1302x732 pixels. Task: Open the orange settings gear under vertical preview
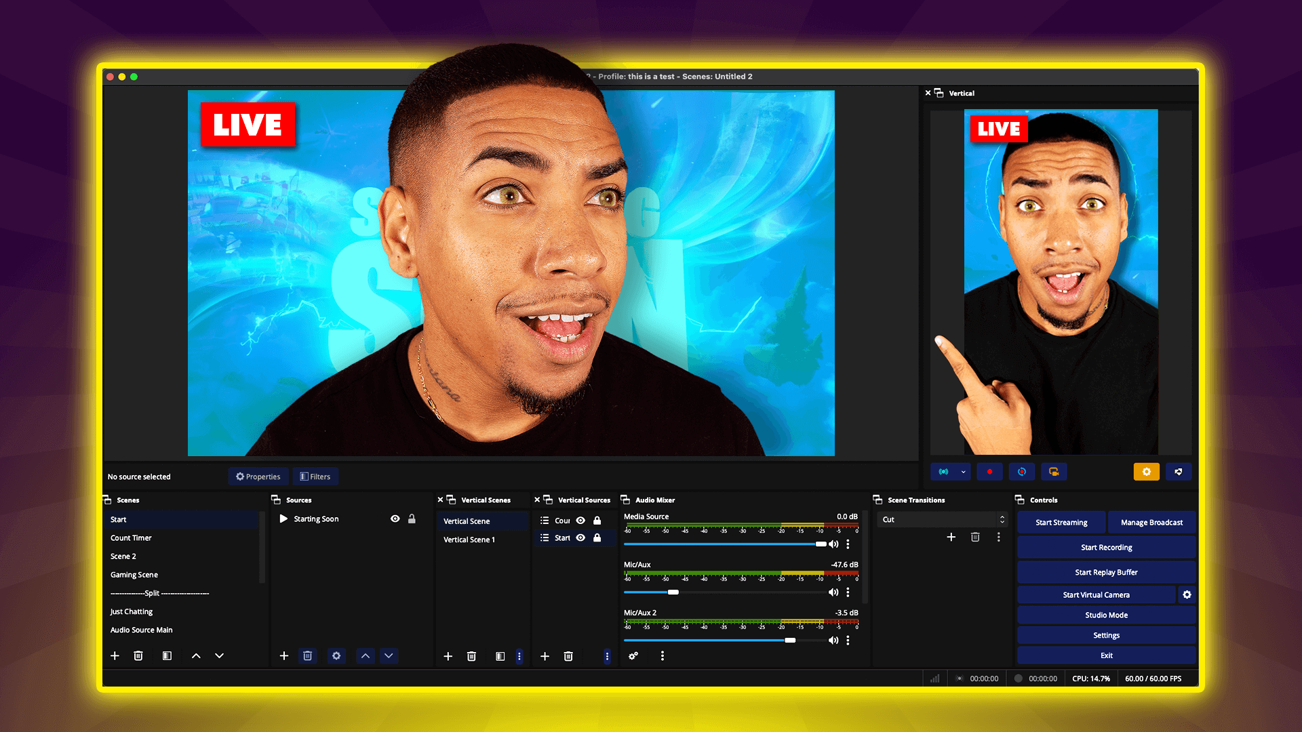(1146, 471)
